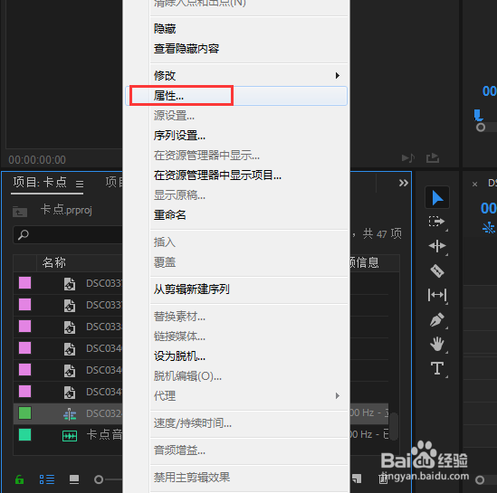Viewport: 497px width, 493px height.
Task: Open the 项目: 卡点 panel menu icon
Action: click(80, 184)
